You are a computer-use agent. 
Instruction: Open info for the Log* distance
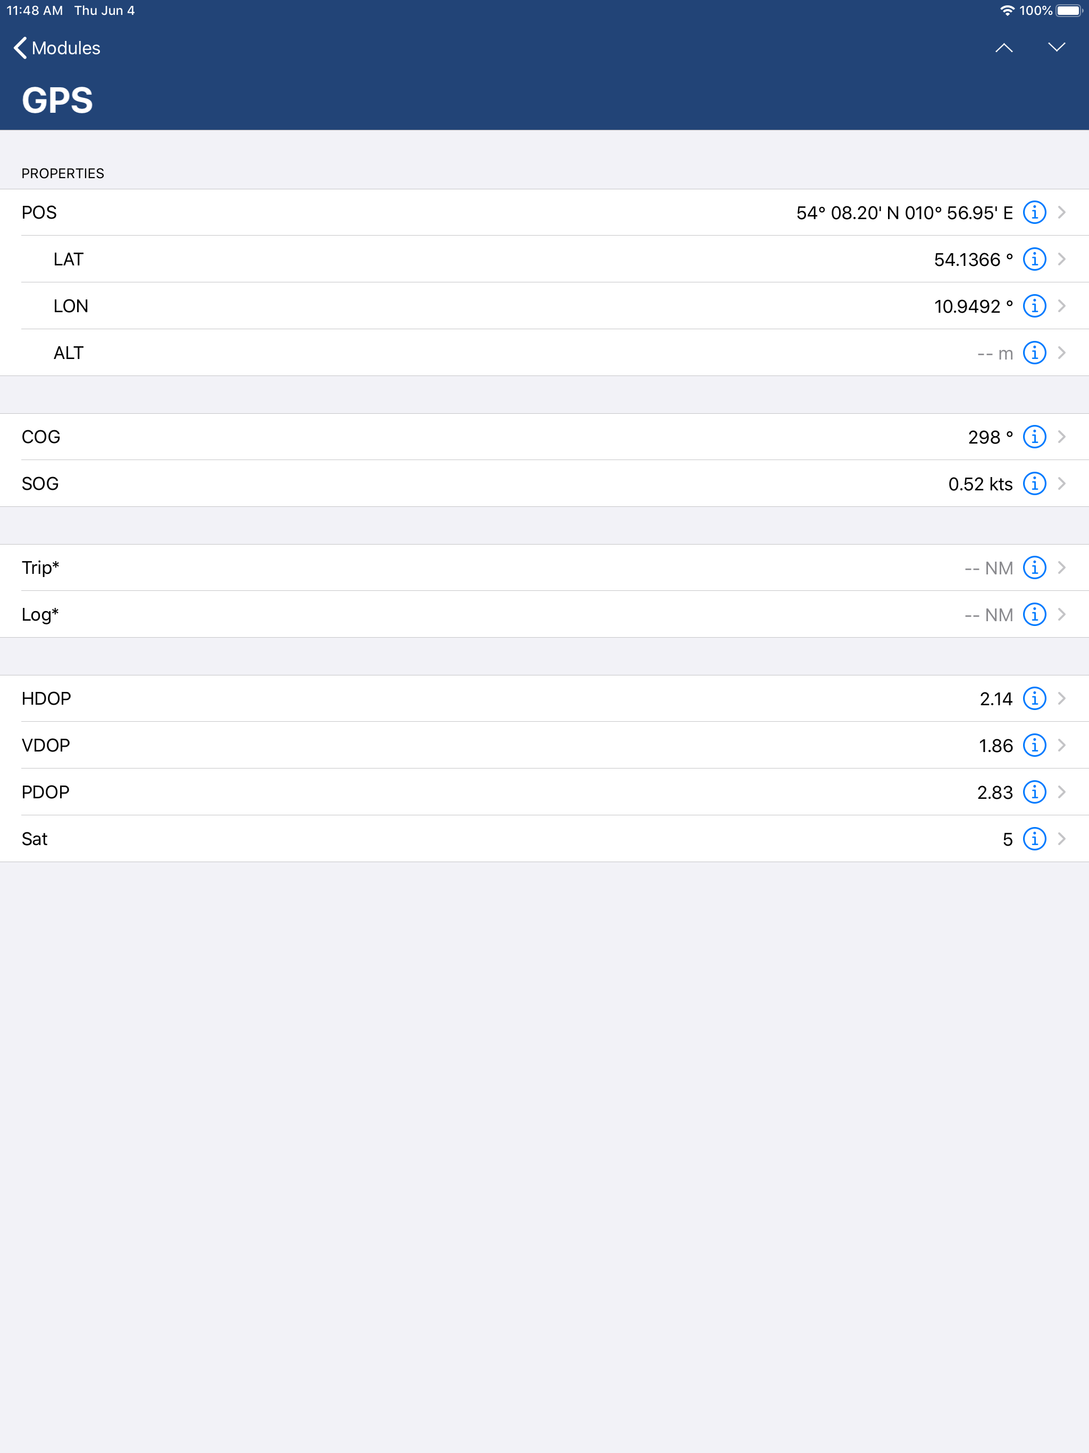click(x=1034, y=615)
